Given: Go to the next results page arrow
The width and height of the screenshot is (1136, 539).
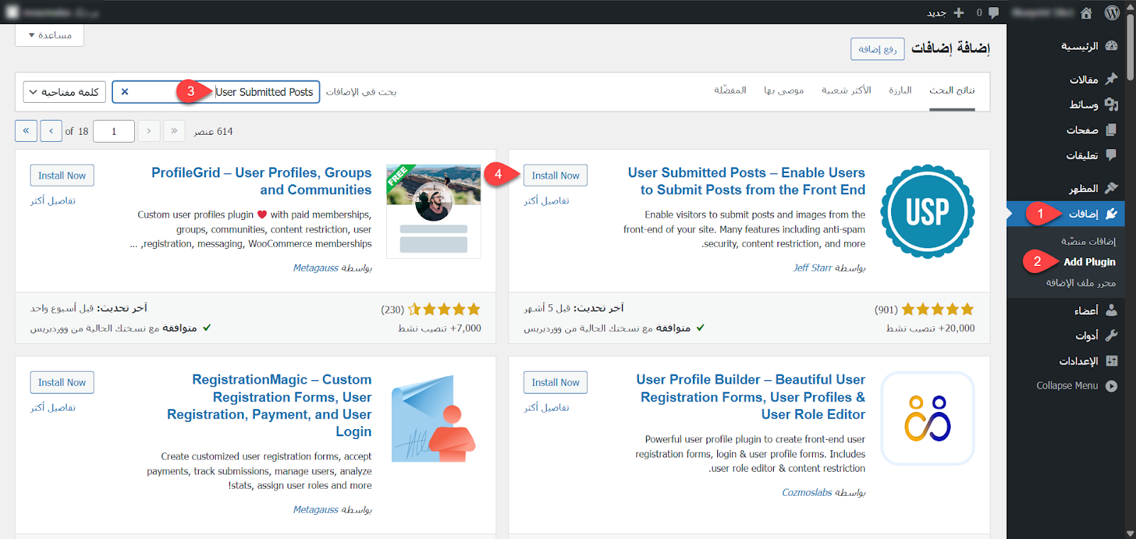Looking at the screenshot, I should 51,131.
